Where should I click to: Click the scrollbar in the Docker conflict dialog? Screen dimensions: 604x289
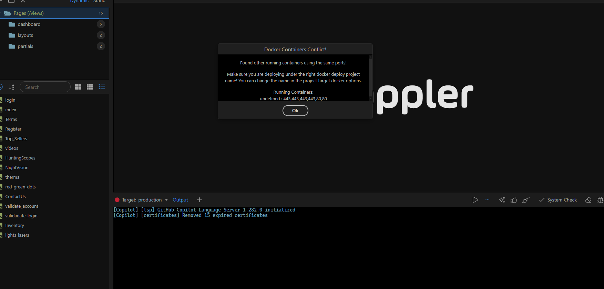point(371,78)
